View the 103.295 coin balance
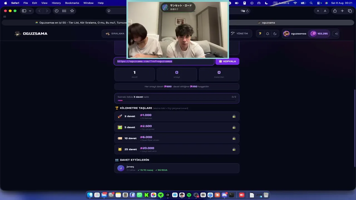 (319, 34)
